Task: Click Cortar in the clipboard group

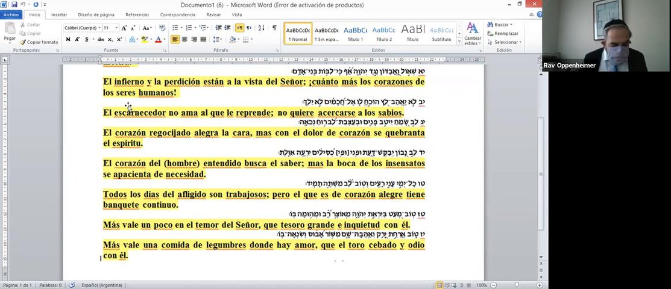Action: click(x=30, y=25)
